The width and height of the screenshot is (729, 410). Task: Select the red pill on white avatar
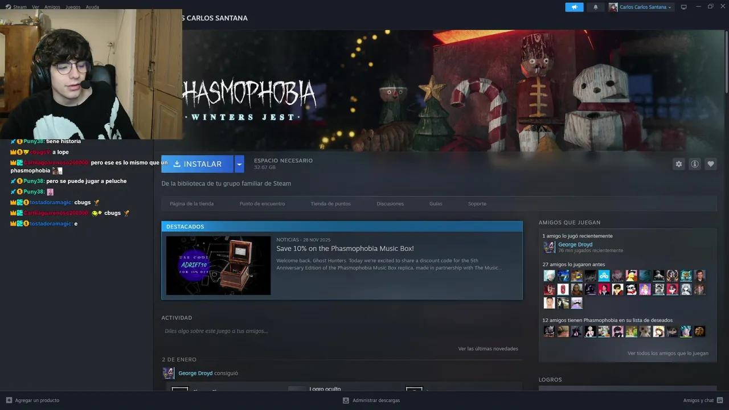point(563,289)
